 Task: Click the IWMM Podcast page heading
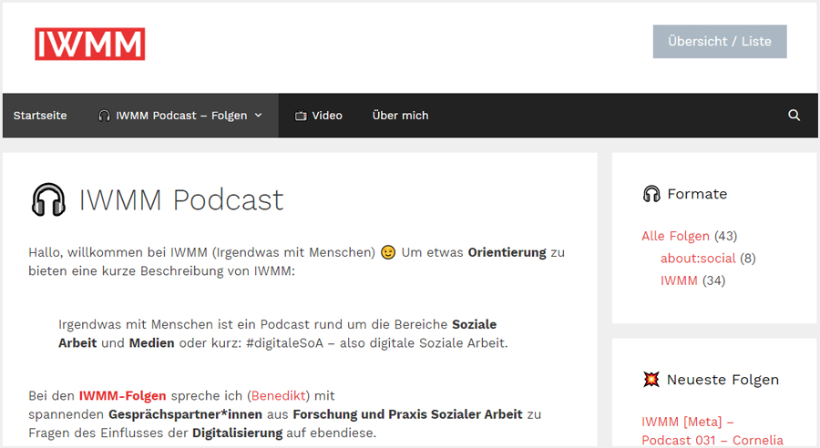pos(181,199)
